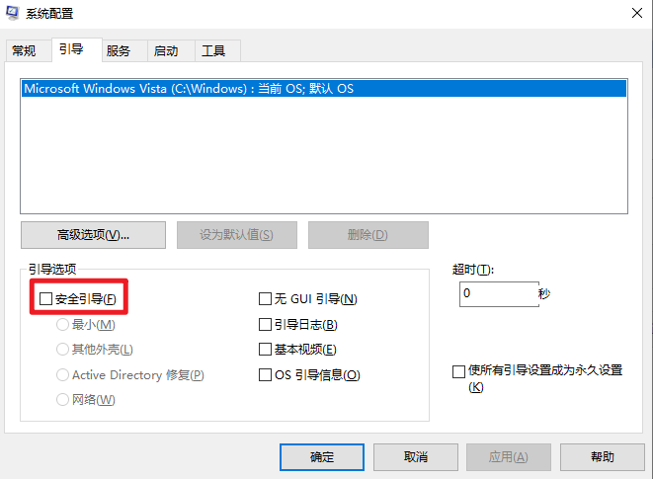Choose the Active Directory 修复(P) option
Screen dimensions: 653x479
(x=62, y=375)
